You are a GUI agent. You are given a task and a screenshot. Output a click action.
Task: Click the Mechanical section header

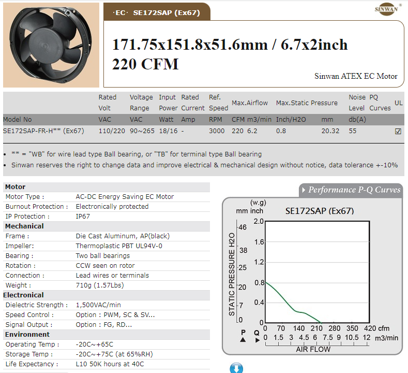click(24, 226)
